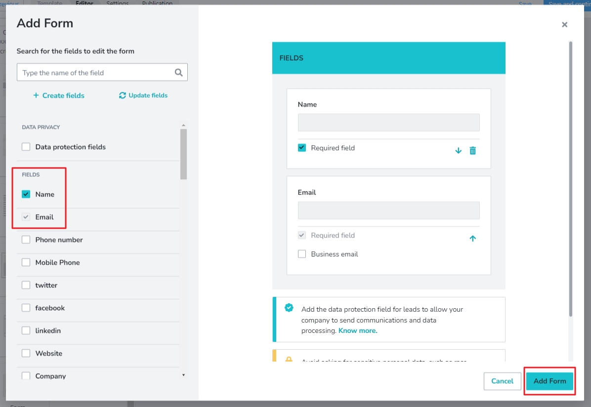The height and width of the screenshot is (407, 591).
Task: Confirm with the Add Form button
Action: click(549, 381)
